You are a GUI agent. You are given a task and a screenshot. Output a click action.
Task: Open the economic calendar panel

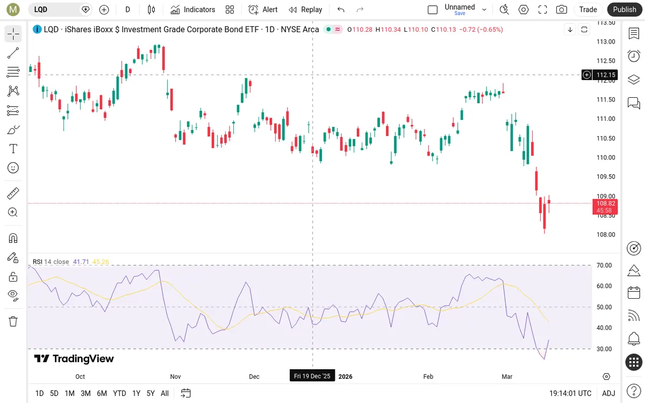coord(634,293)
